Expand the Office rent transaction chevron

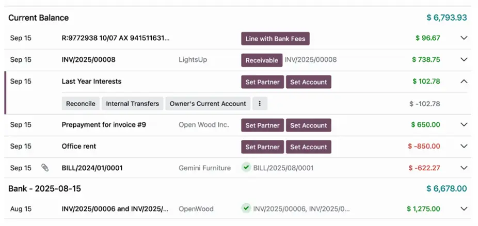pyautogui.click(x=464, y=147)
